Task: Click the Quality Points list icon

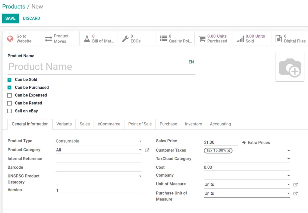Action: pos(164,39)
